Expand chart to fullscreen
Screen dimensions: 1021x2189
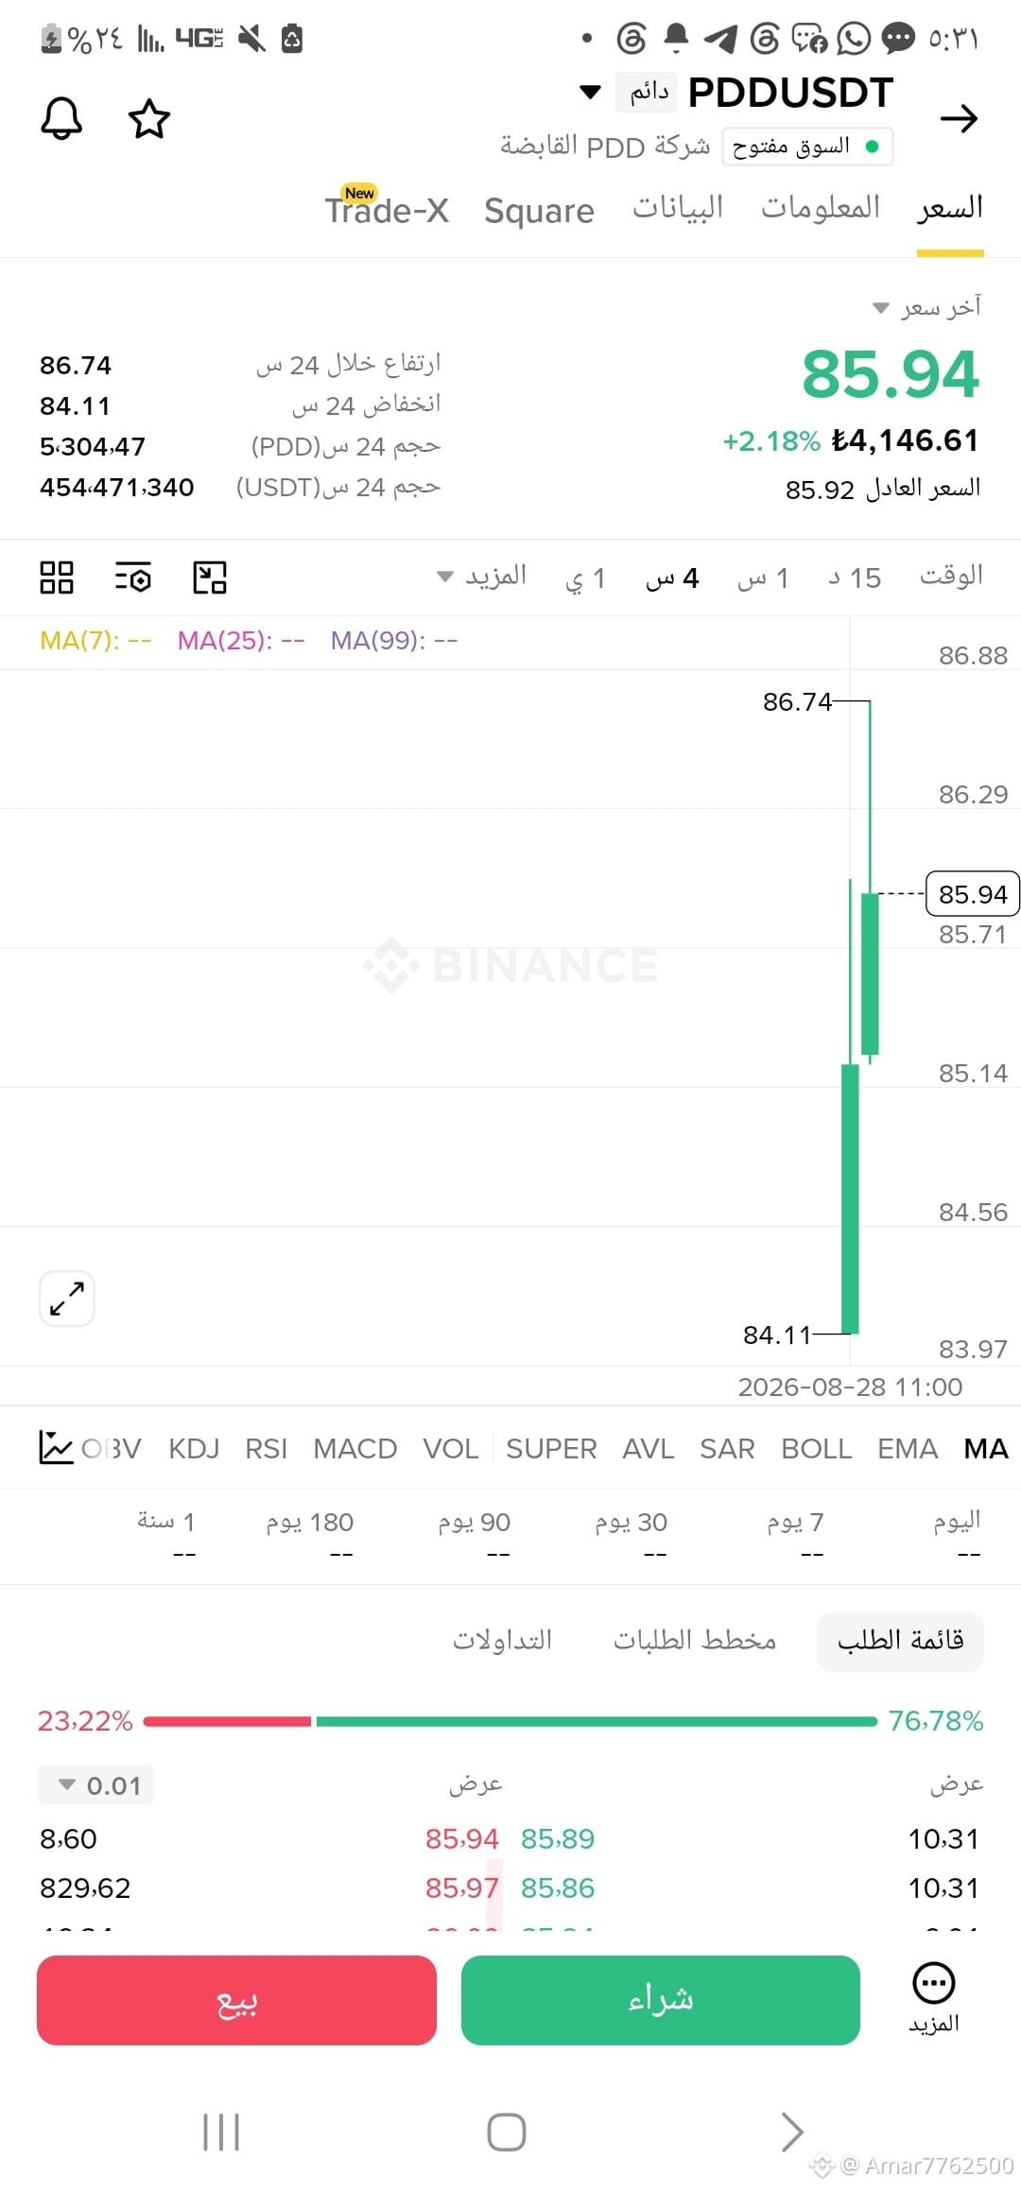(67, 1298)
